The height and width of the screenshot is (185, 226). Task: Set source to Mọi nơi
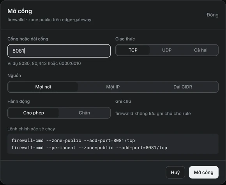coord(43,87)
